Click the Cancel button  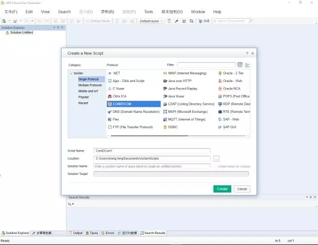(x=242, y=189)
